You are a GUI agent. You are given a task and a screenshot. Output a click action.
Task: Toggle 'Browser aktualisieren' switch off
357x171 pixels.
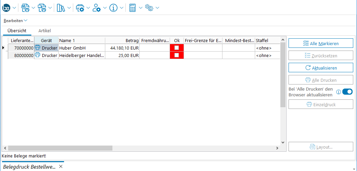click(347, 92)
